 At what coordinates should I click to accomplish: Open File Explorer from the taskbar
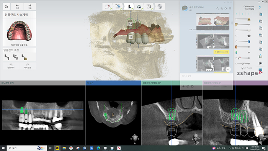tap(64, 148)
